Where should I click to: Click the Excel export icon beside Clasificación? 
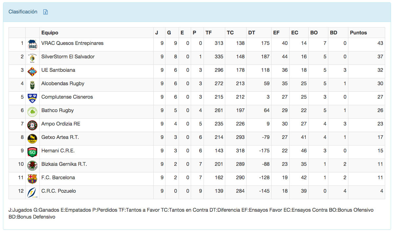46,12
